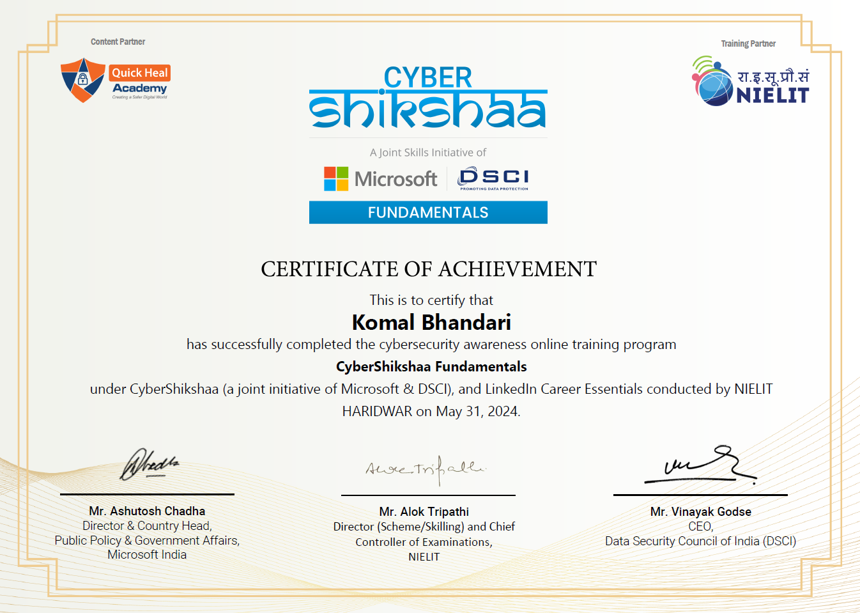The height and width of the screenshot is (613, 860).
Task: Click the name 'Mr. Alok Tripathi'
Action: pos(424,512)
